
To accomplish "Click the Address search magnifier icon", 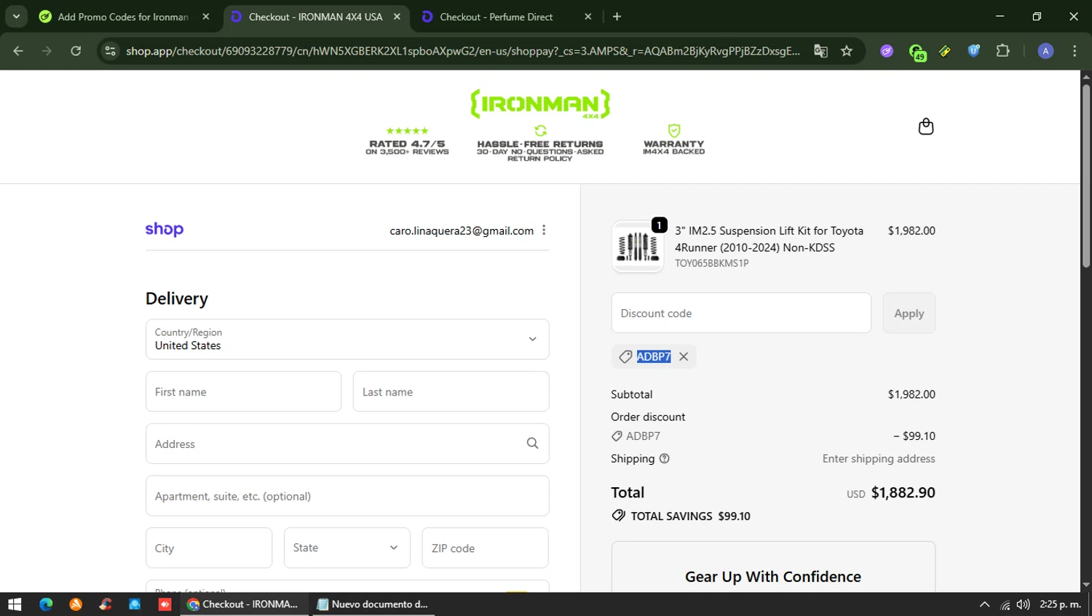I will click(x=532, y=444).
